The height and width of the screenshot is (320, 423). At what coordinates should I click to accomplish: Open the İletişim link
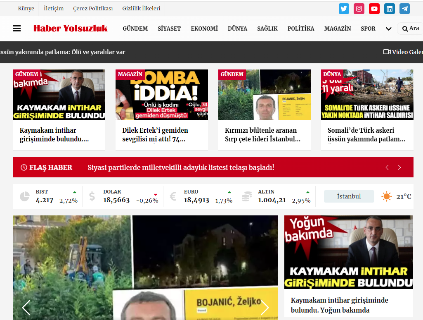(x=54, y=8)
